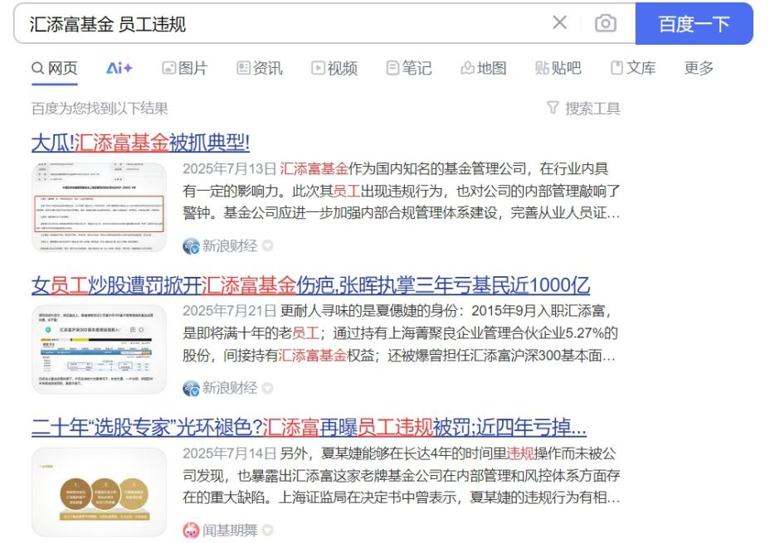Open the 资讯 news tab

pyautogui.click(x=259, y=69)
